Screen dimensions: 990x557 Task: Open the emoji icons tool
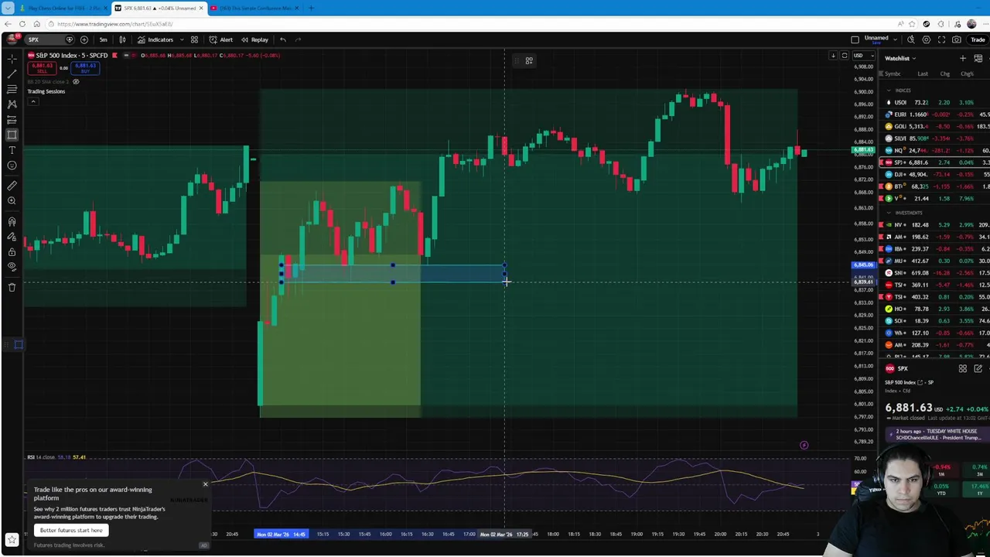coord(12,165)
